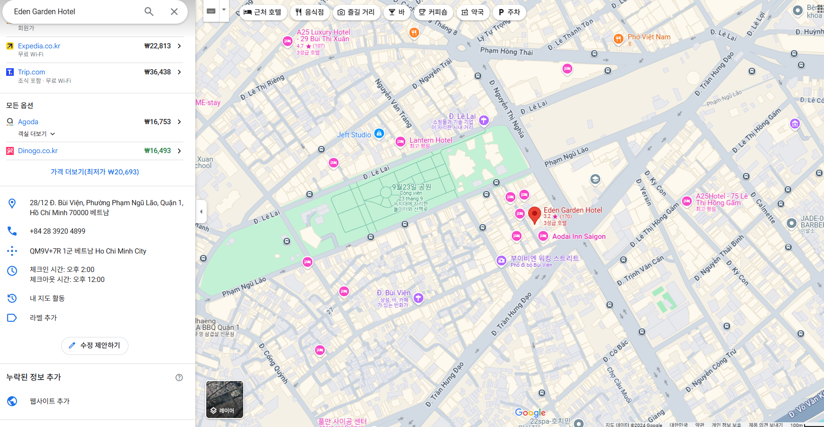Screen dimensions: 824x427
Task: Click the 라벨 추가 text
Action: coord(43,318)
